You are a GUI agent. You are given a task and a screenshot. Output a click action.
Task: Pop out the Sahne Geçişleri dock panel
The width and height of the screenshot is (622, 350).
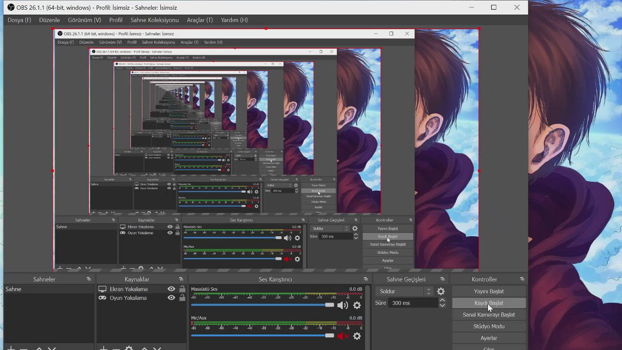pyautogui.click(x=442, y=279)
